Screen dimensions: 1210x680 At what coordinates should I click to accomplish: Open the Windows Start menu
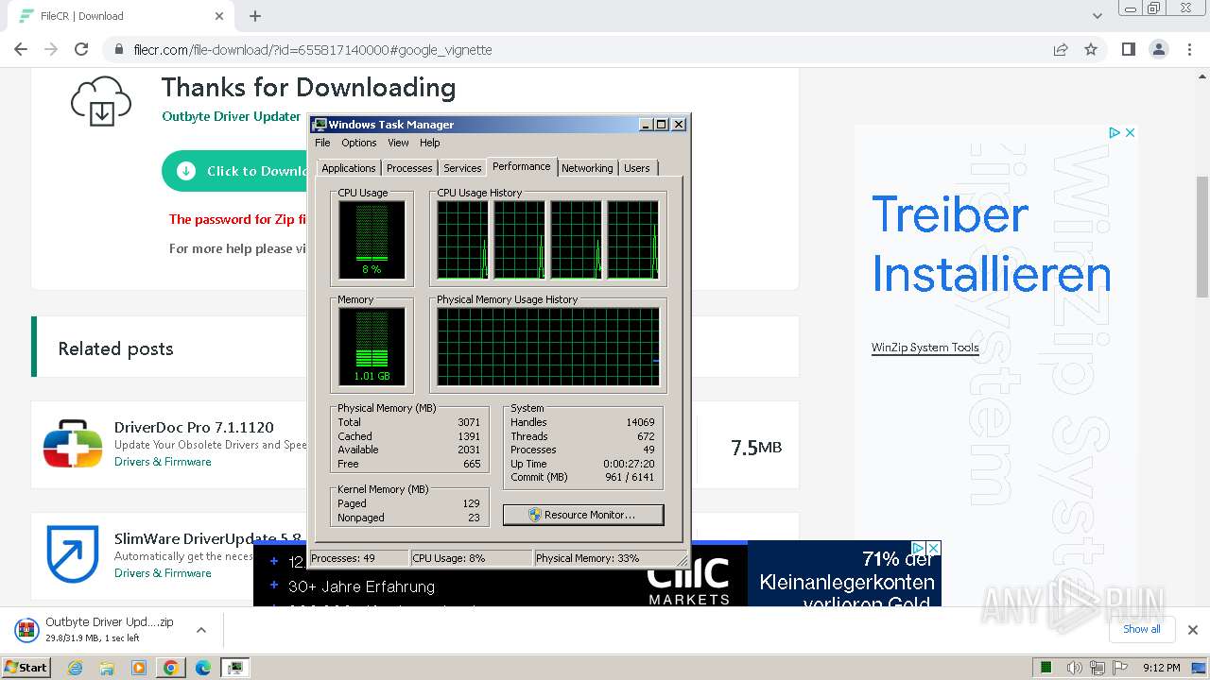[x=26, y=667]
